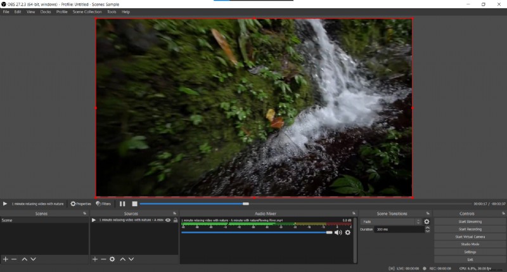
Task: Toggle the lock on the video source
Action: [174, 220]
